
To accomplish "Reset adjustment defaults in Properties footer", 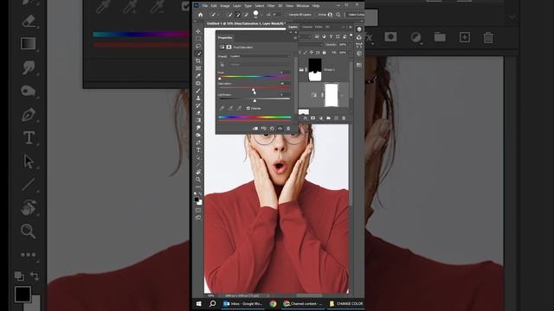I will click(272, 129).
